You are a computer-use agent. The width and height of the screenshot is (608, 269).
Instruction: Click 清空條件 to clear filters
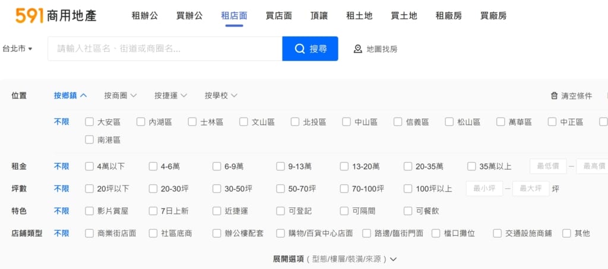(x=572, y=95)
